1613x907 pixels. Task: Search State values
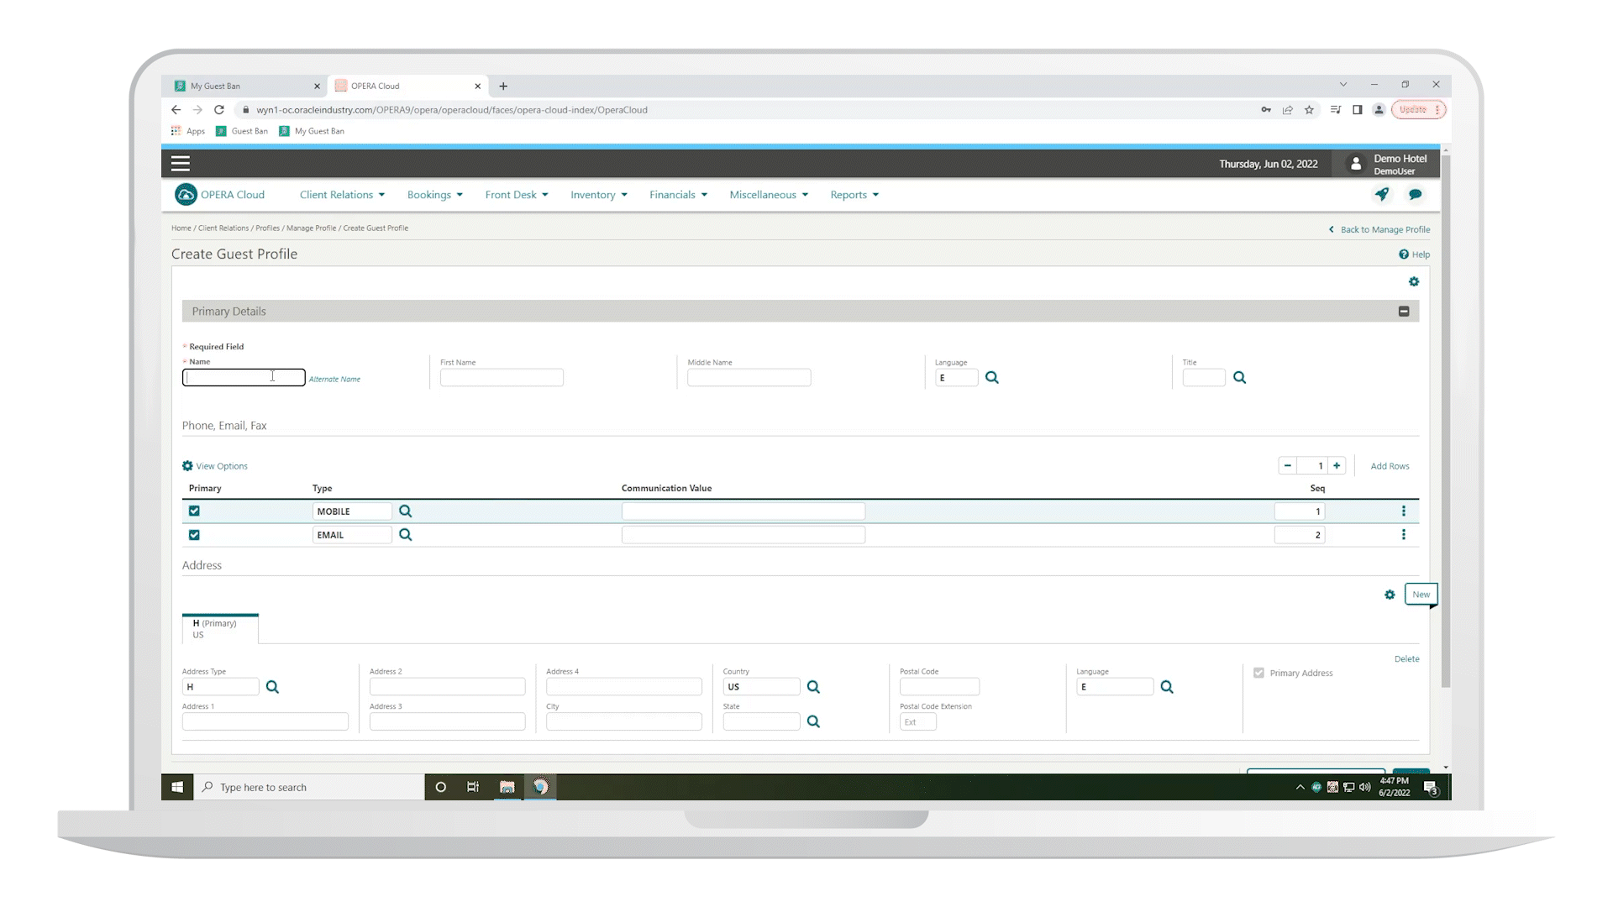point(814,721)
